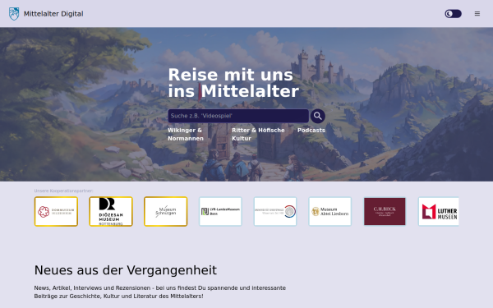Click the Museum Schnütgen partner logo

[x=166, y=212]
